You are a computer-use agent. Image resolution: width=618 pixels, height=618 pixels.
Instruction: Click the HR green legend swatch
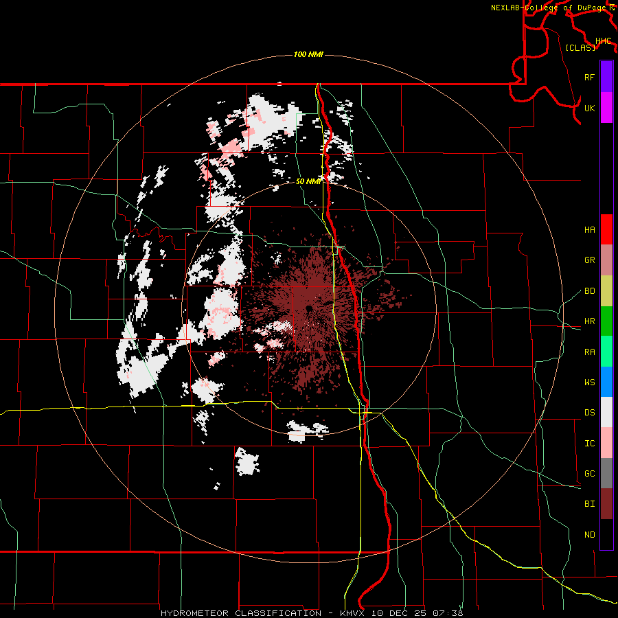click(x=606, y=321)
